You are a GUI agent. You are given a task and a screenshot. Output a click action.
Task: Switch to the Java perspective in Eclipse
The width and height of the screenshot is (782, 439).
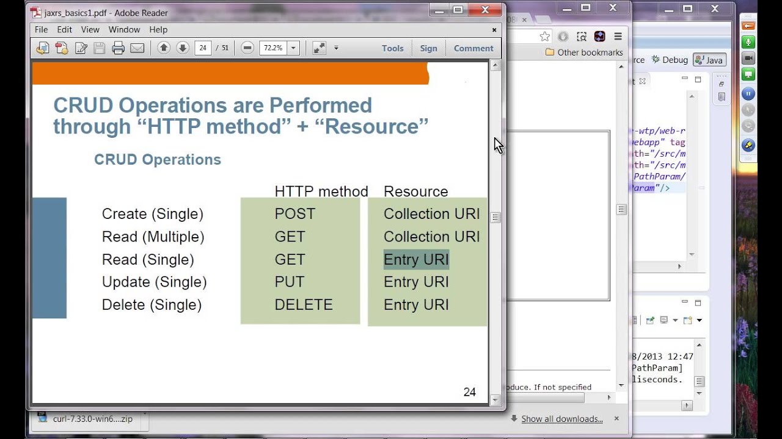tap(709, 60)
